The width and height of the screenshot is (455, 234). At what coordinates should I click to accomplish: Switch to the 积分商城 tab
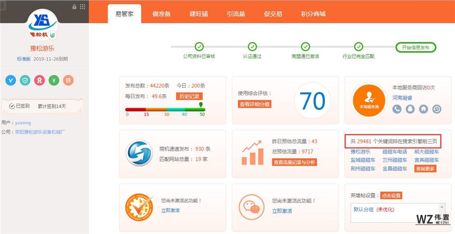(x=313, y=14)
